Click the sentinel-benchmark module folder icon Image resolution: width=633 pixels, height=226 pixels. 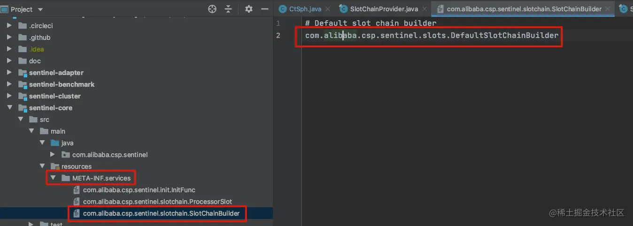click(x=22, y=84)
